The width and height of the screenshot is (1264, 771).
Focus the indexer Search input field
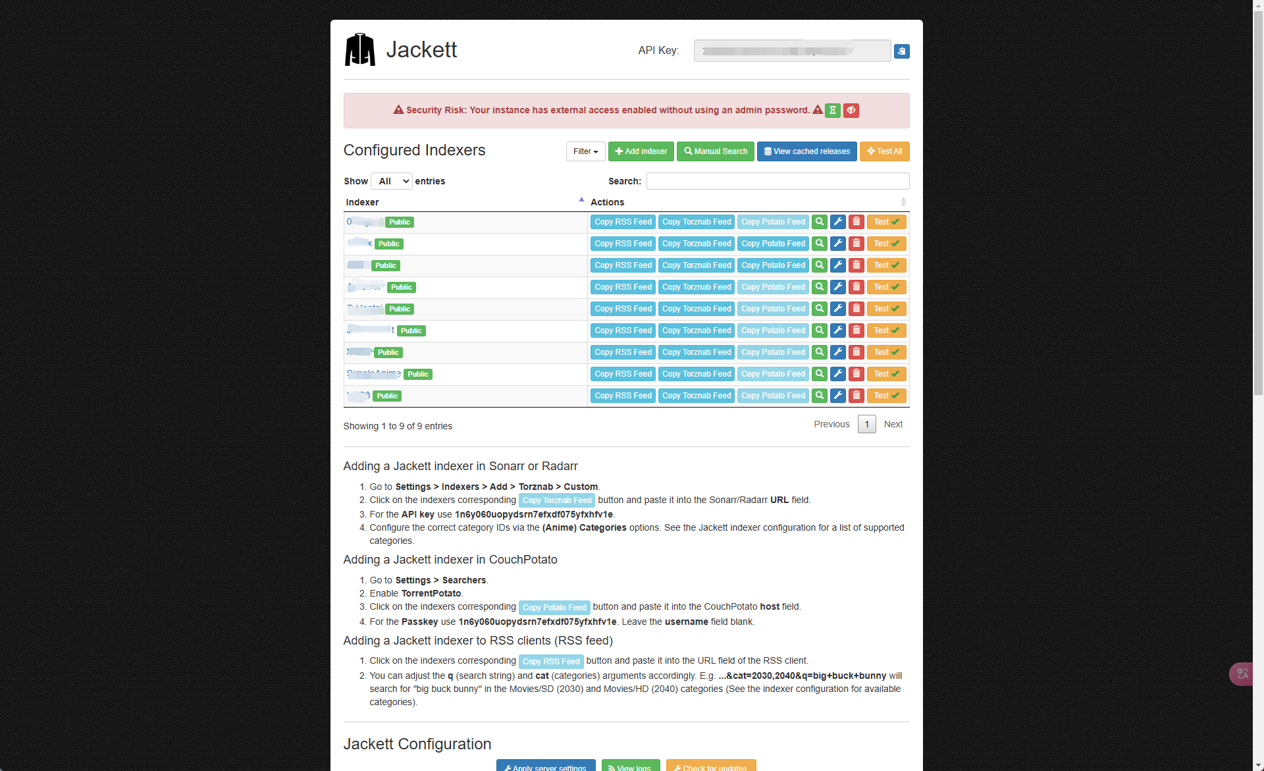coord(777,181)
